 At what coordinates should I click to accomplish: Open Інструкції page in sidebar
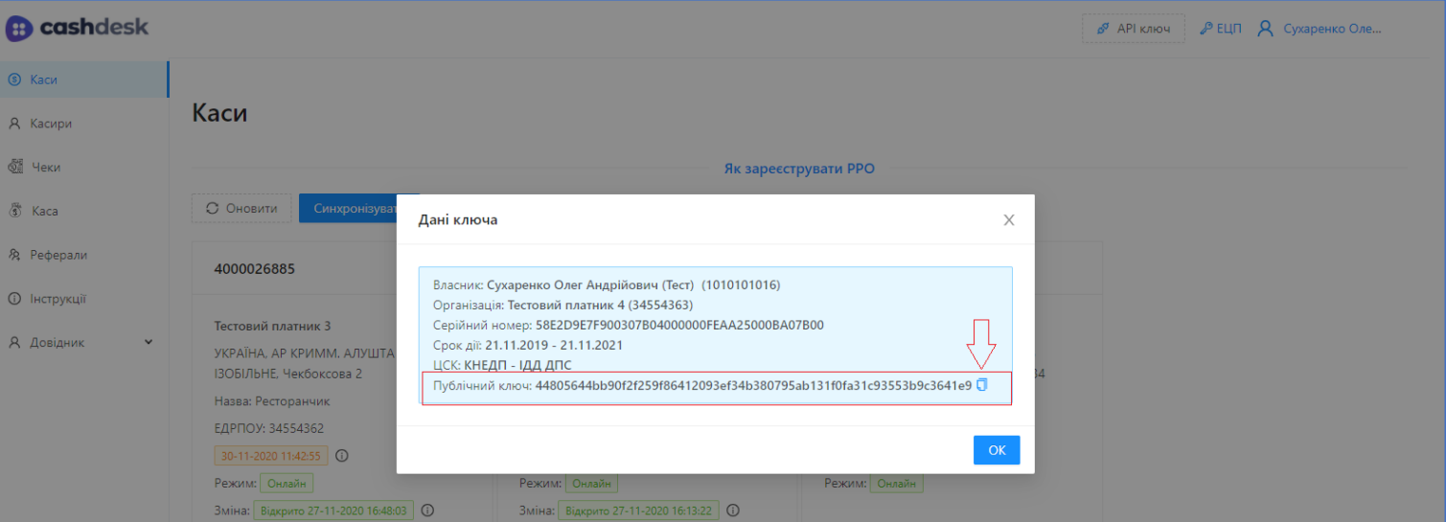point(57,299)
